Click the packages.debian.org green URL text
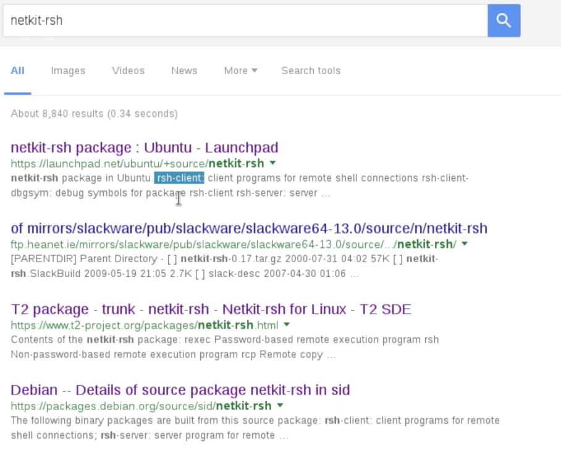The image size is (561, 449). coord(141,406)
